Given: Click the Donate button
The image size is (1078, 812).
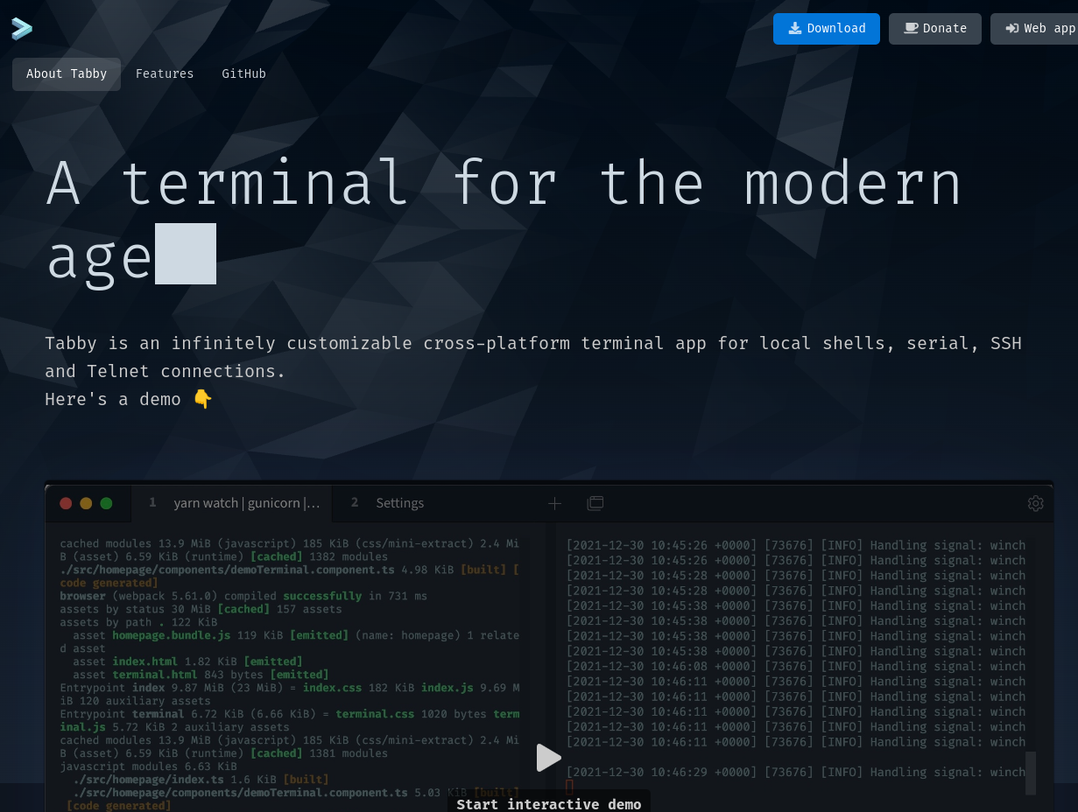Looking at the screenshot, I should tap(935, 28).
